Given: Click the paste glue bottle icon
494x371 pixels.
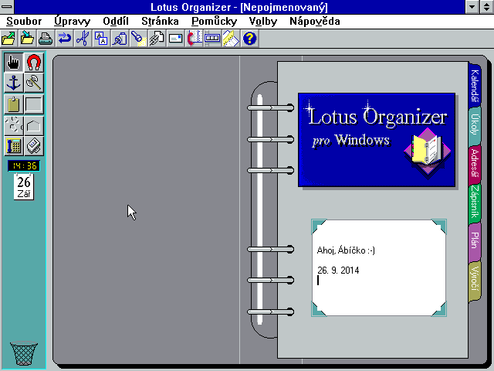Looking at the screenshot, I should point(120,39).
